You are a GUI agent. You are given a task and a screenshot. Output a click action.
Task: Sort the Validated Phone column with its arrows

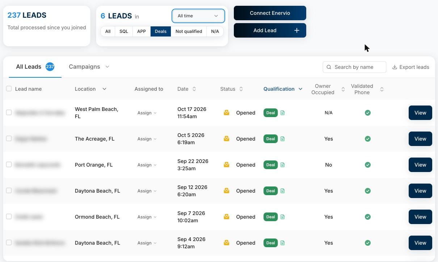382,89
